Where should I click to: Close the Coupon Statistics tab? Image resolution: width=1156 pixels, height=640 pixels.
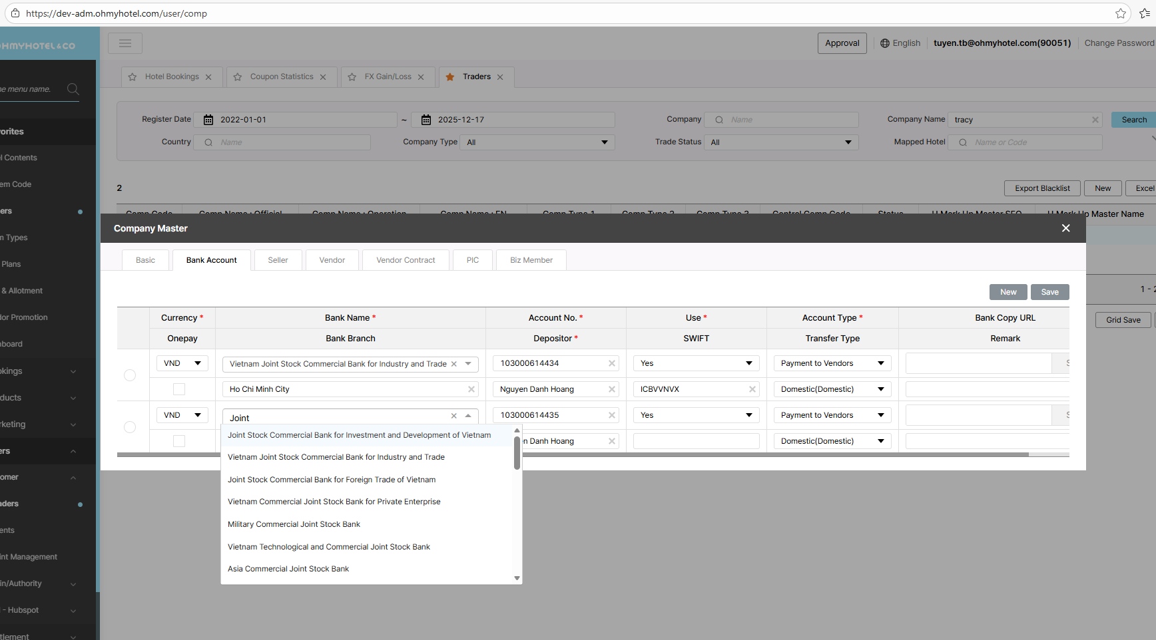pos(323,77)
